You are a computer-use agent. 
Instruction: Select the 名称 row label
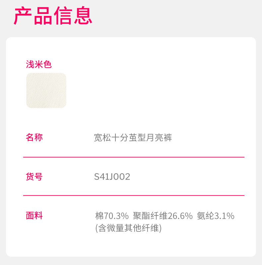pos(34,137)
